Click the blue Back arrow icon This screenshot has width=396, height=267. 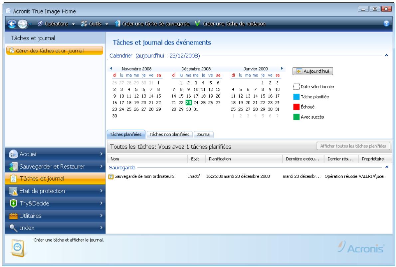pos(12,24)
